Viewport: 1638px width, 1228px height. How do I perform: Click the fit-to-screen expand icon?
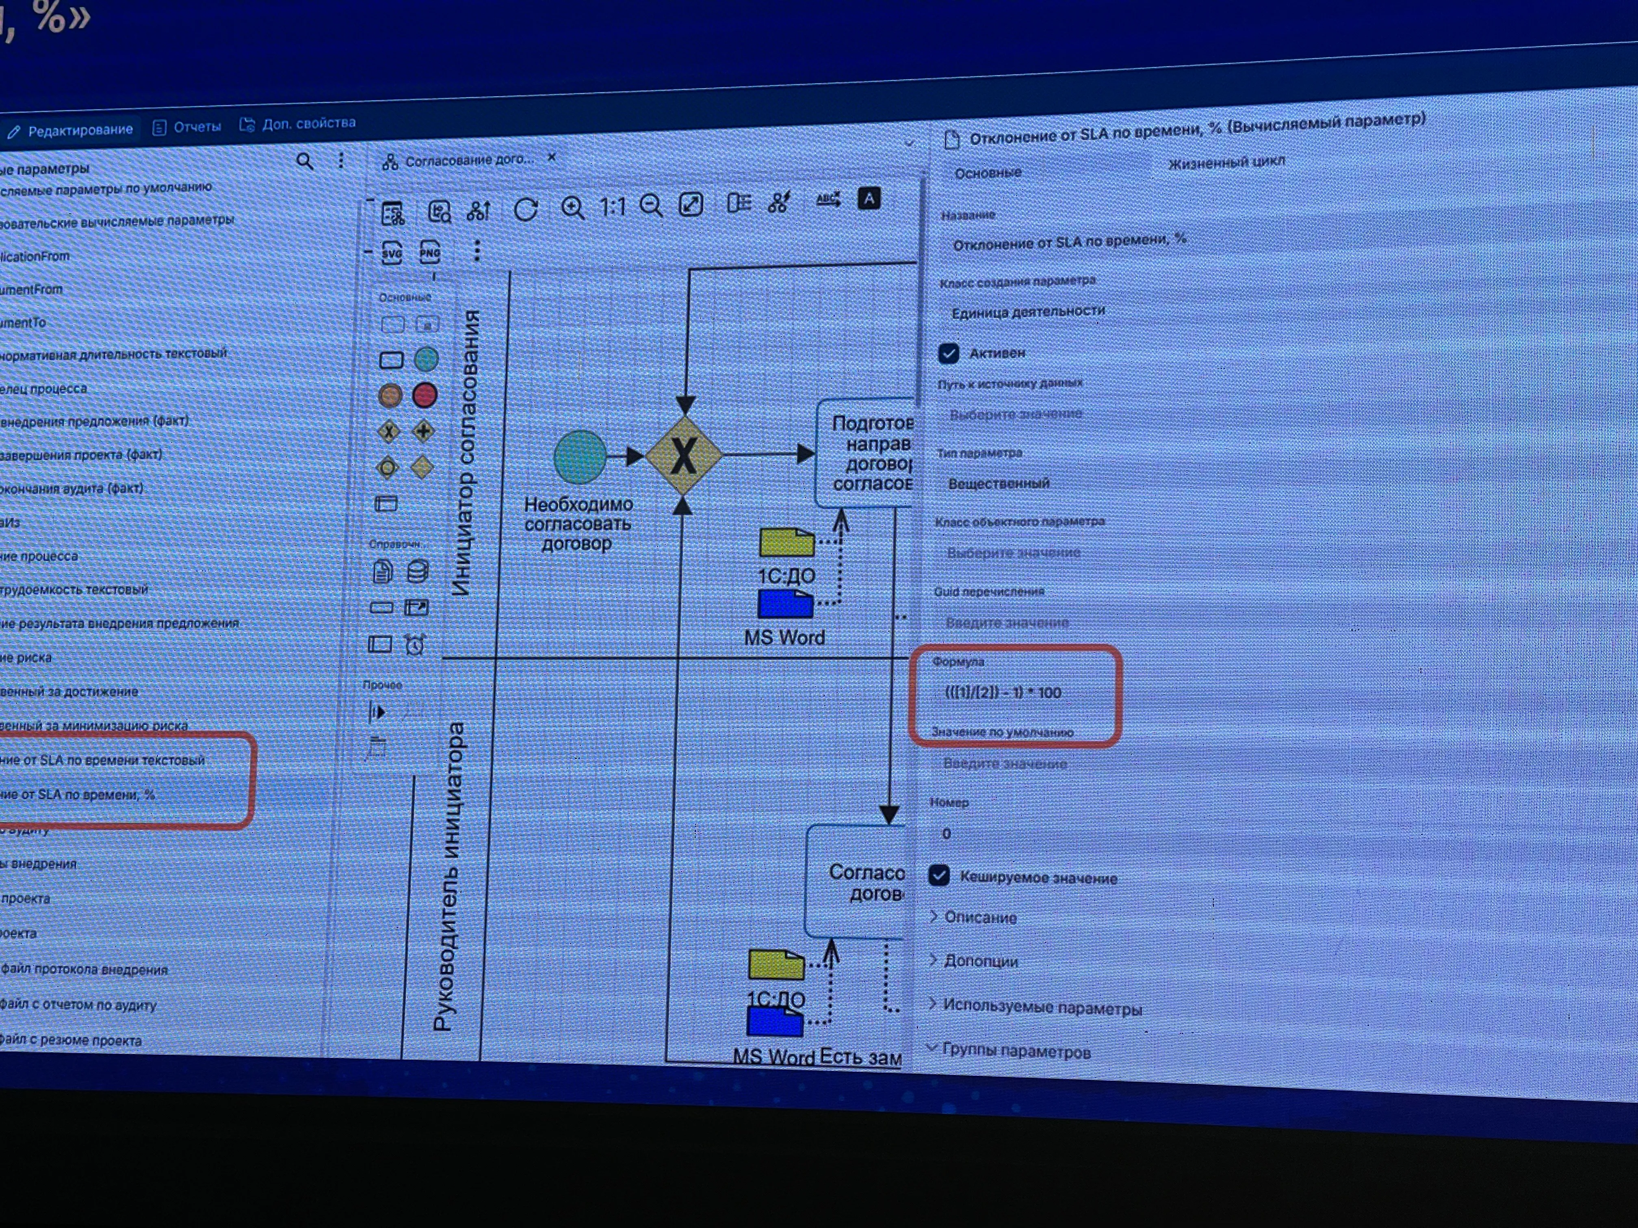pos(691,204)
